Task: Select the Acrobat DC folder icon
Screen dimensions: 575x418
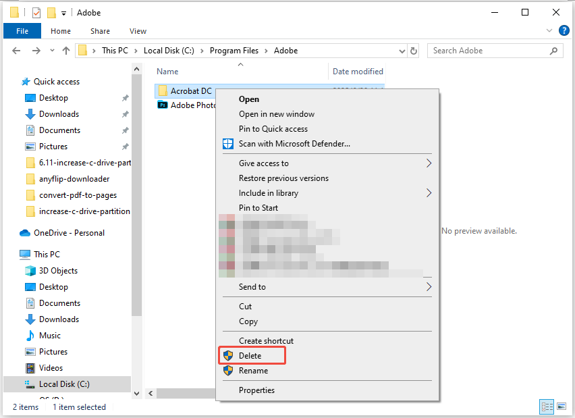Action: (163, 90)
